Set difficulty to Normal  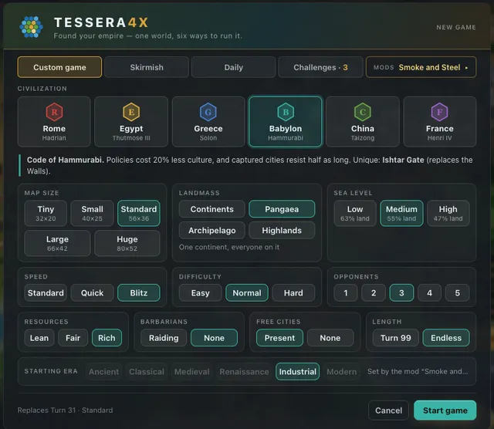tap(247, 292)
